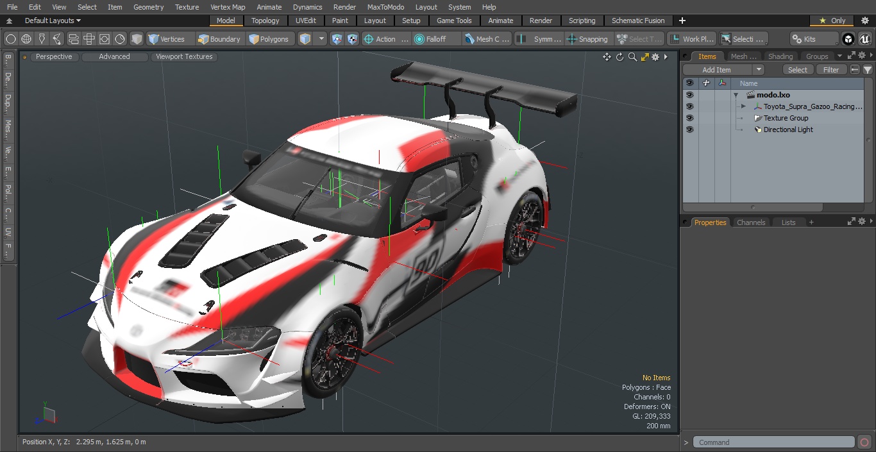
Task: Open layout settings gear at top right
Action: click(x=865, y=21)
